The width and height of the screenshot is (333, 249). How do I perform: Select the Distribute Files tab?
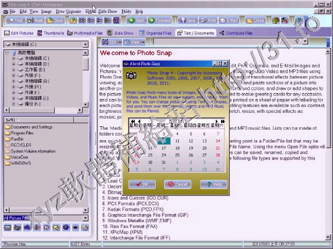[236, 33]
